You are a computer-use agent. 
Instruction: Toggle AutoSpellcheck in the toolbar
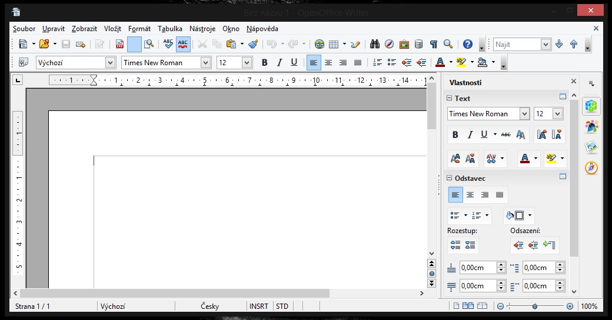click(x=182, y=45)
